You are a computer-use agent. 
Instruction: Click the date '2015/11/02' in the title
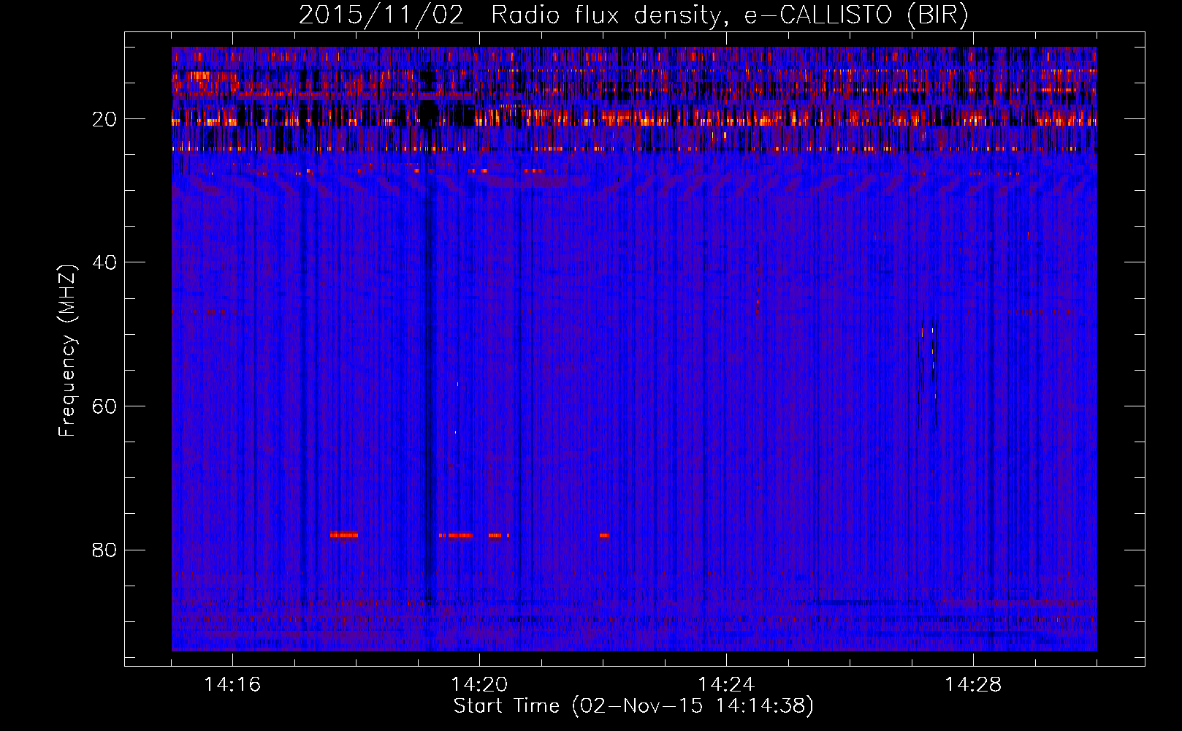tap(381, 15)
